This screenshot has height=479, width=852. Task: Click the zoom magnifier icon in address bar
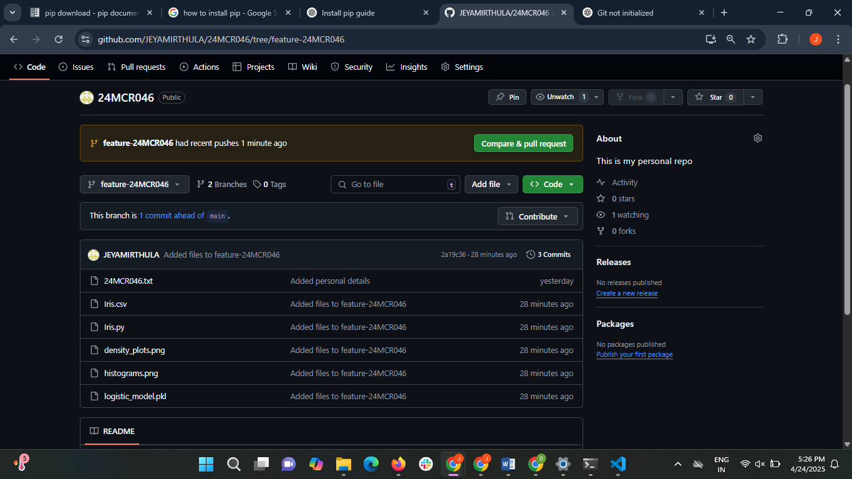tap(731, 39)
